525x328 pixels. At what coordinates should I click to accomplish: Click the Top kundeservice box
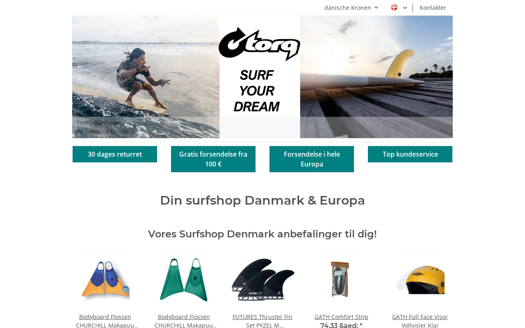pyautogui.click(x=410, y=154)
